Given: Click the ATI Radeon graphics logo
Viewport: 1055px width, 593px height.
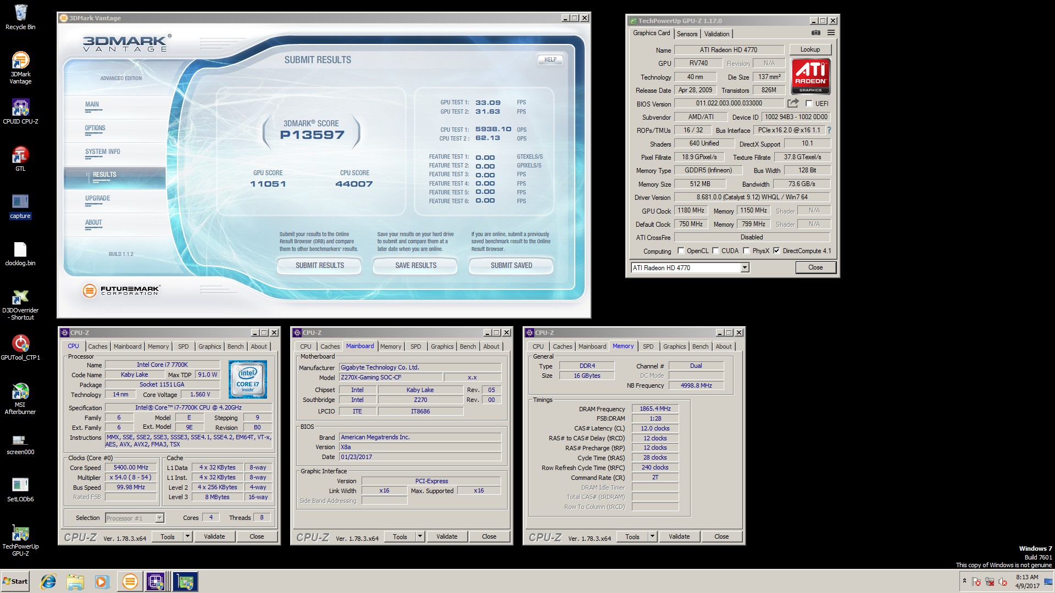Looking at the screenshot, I should (x=810, y=76).
